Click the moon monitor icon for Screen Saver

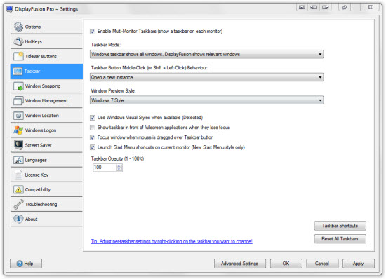pos(18,145)
